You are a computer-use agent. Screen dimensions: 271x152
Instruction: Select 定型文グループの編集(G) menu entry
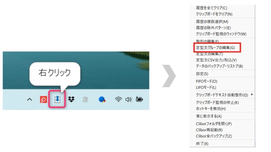(x=215, y=47)
